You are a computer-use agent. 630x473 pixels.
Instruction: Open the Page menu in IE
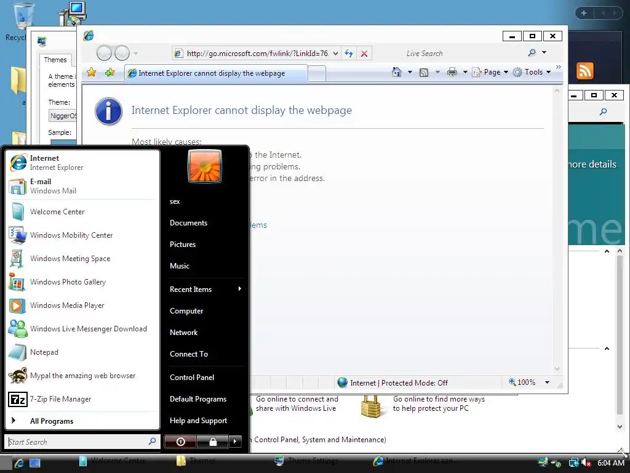pyautogui.click(x=490, y=72)
